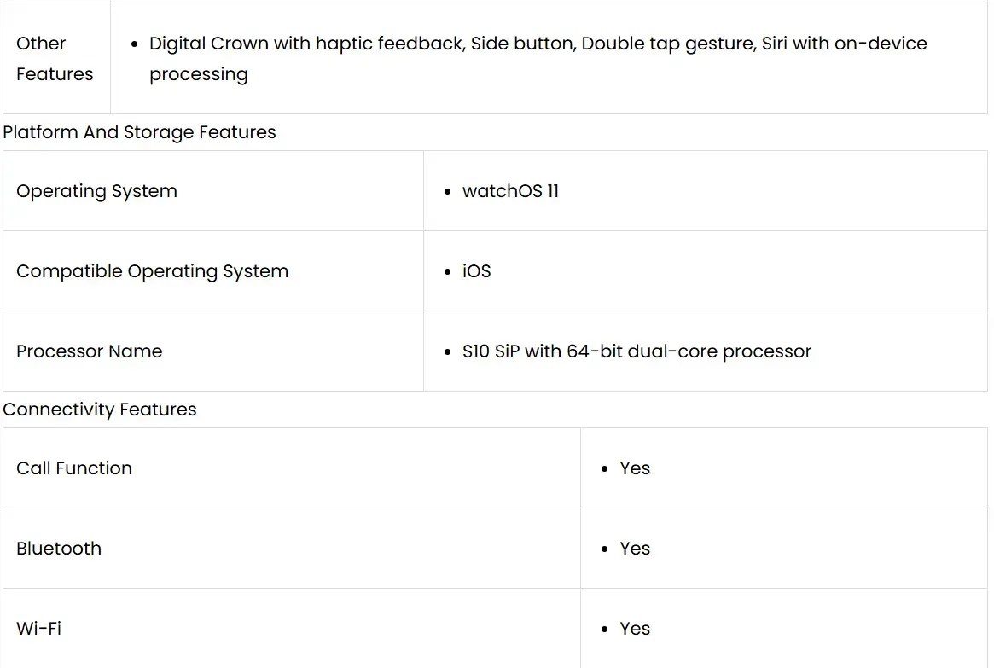994x668 pixels.
Task: Click the "Other Features" row label
Action: 55,59
